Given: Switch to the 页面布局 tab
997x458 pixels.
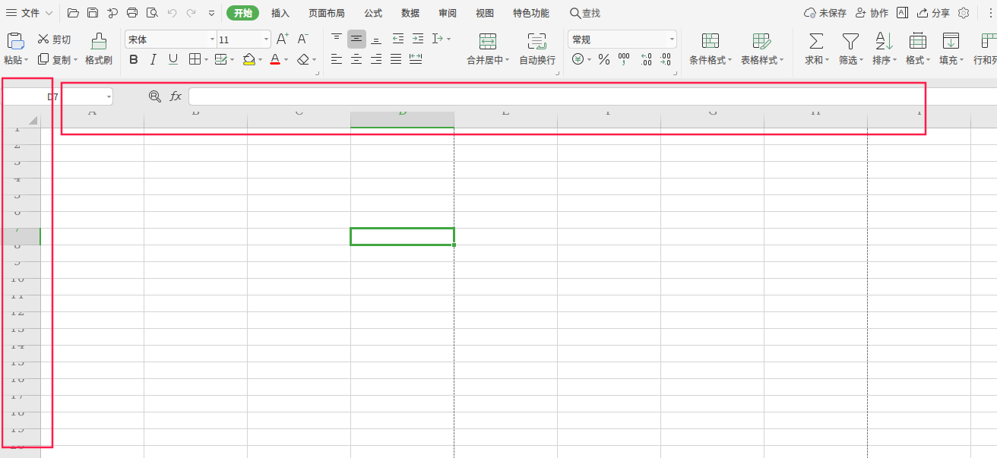Looking at the screenshot, I should click(x=327, y=13).
